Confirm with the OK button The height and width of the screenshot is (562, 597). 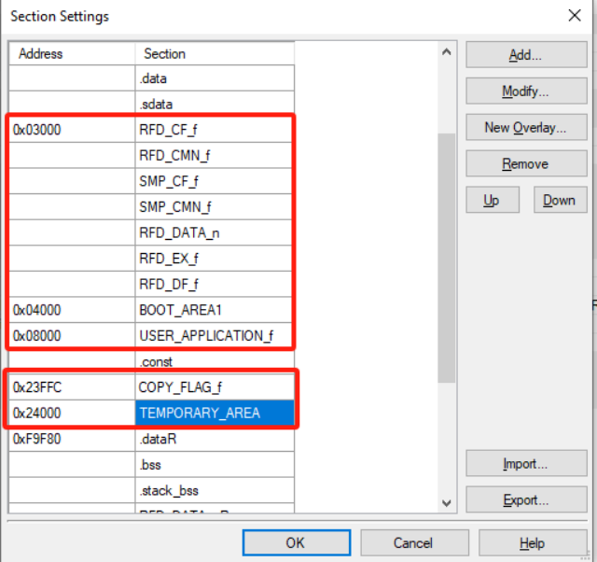point(297,542)
